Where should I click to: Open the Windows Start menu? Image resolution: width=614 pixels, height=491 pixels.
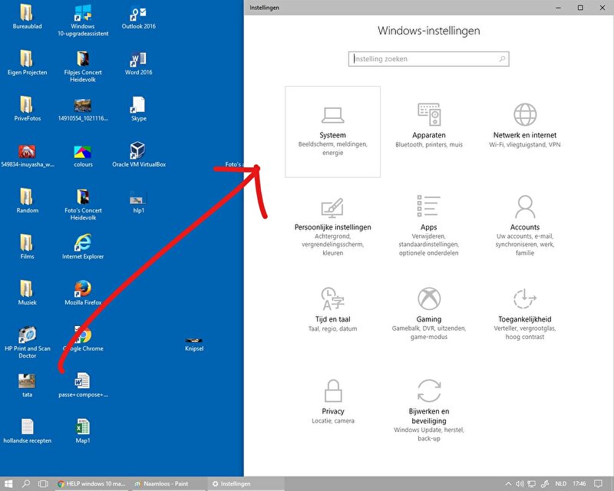(x=8, y=484)
